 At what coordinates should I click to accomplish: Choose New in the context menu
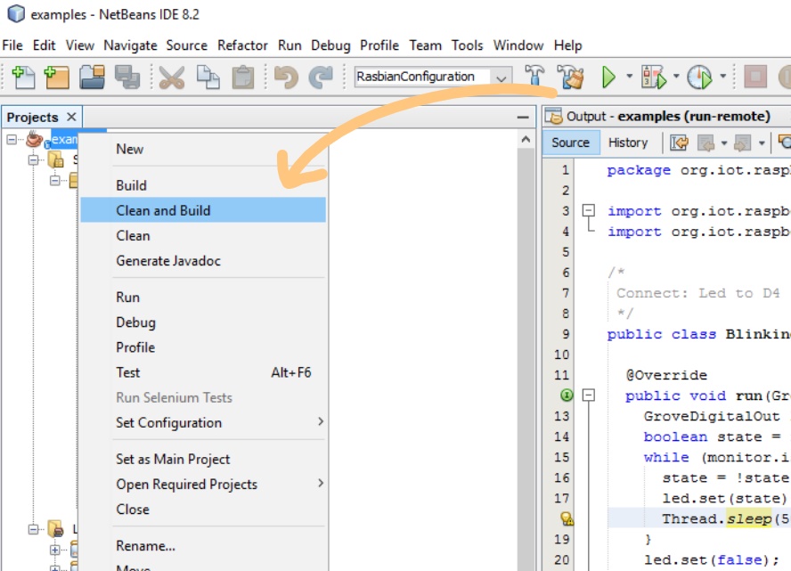203,149
